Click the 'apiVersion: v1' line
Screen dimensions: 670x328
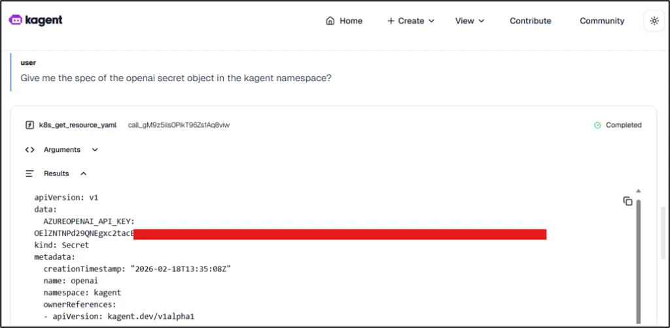(66, 198)
